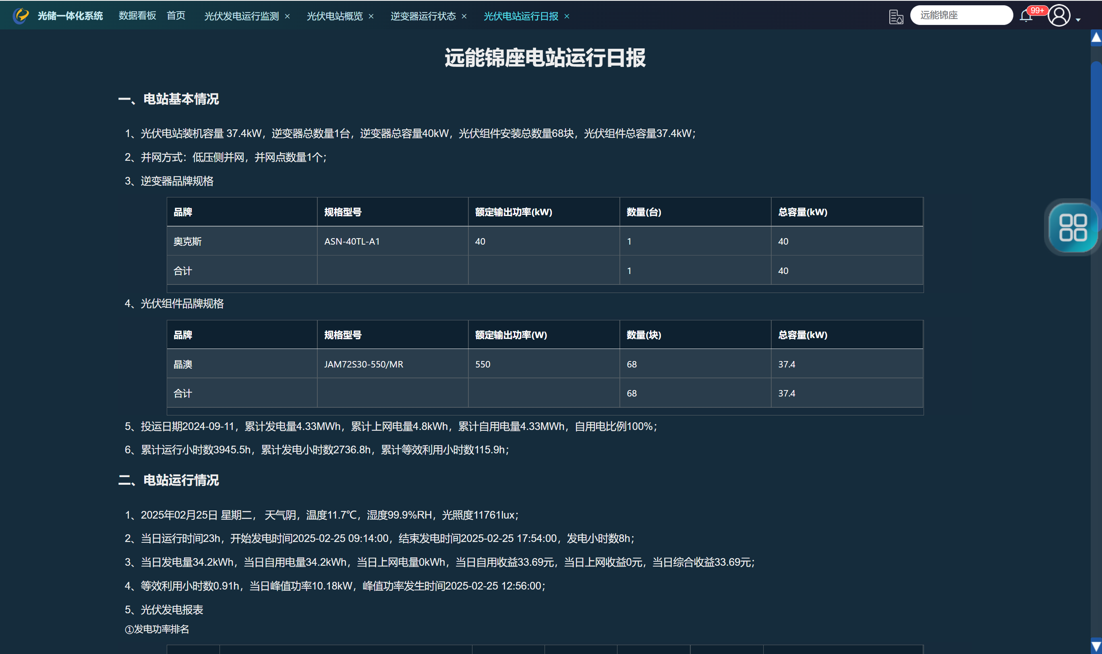Click the user avatar icon
Screen dimensions: 1102x654
pyautogui.click(x=1059, y=16)
